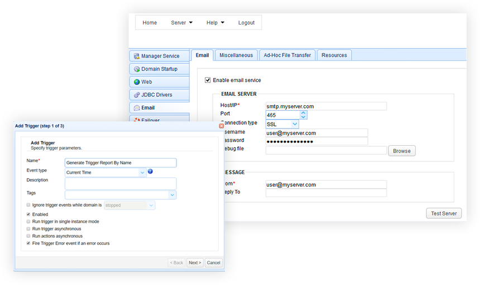Open the Tags dropdown list
Image resolution: width=480 pixels, height=285 pixels.
(172, 195)
